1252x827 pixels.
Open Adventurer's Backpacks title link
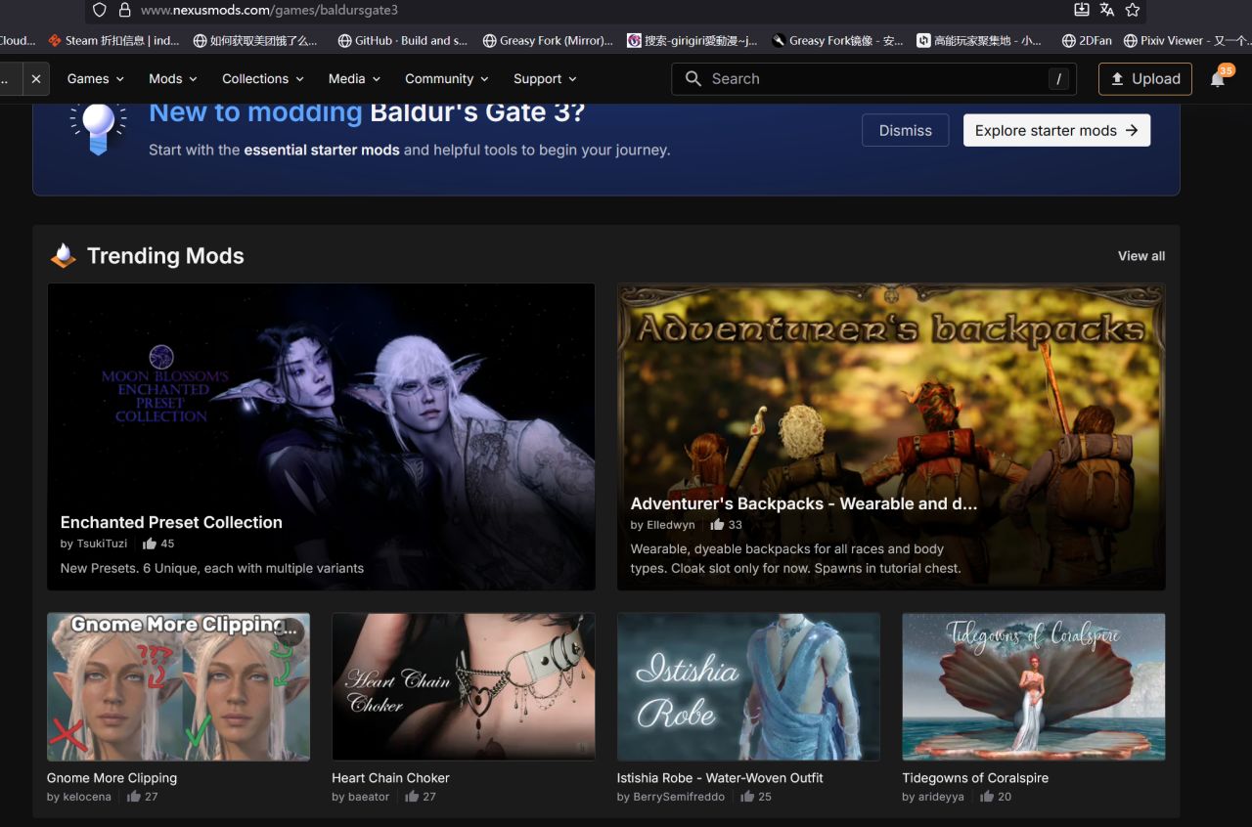click(803, 503)
